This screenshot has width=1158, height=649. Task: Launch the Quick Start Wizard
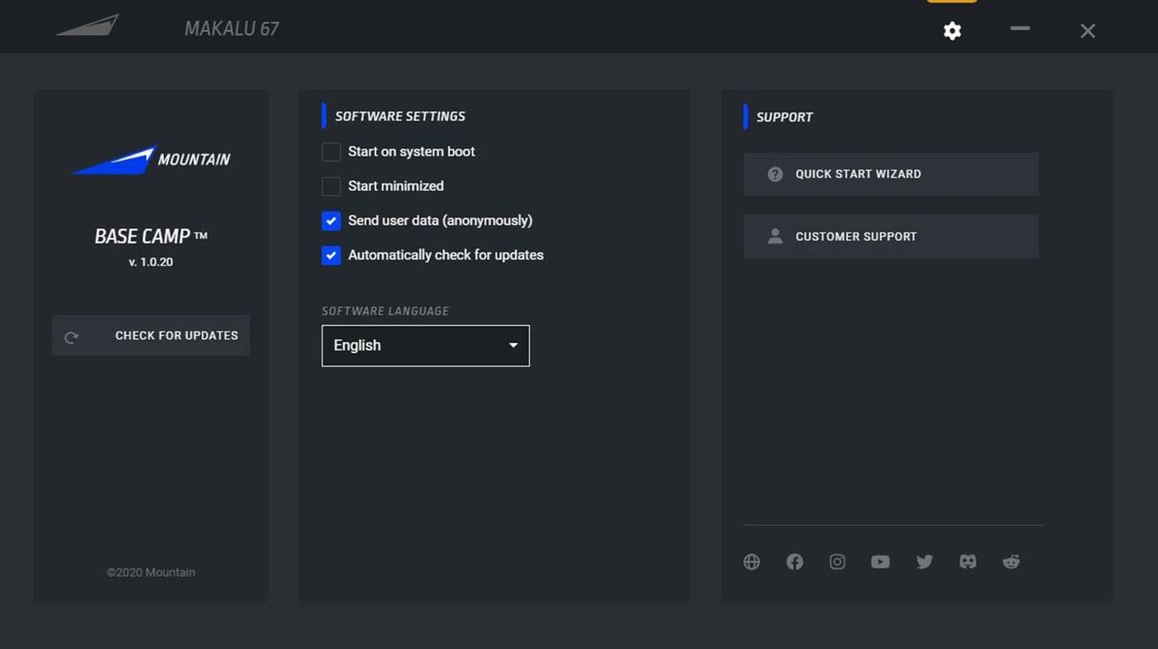890,174
